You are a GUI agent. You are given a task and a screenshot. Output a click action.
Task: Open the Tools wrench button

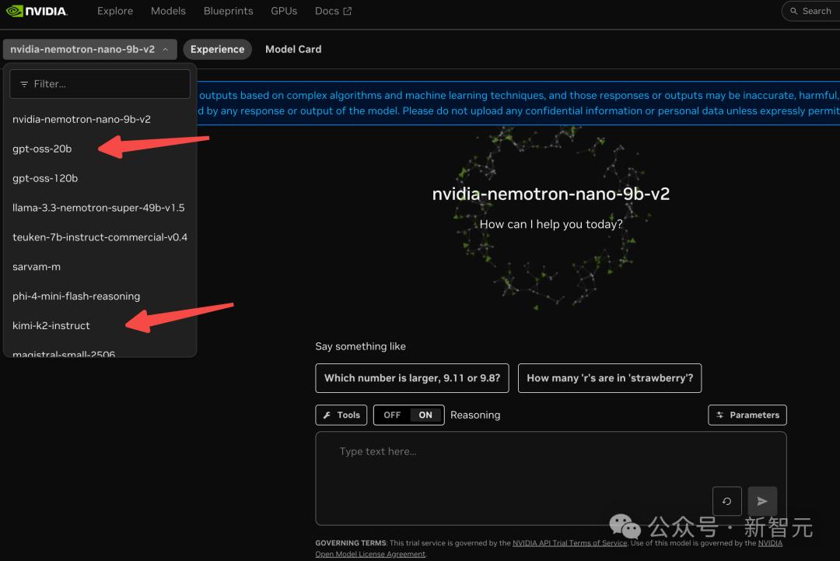(x=341, y=415)
